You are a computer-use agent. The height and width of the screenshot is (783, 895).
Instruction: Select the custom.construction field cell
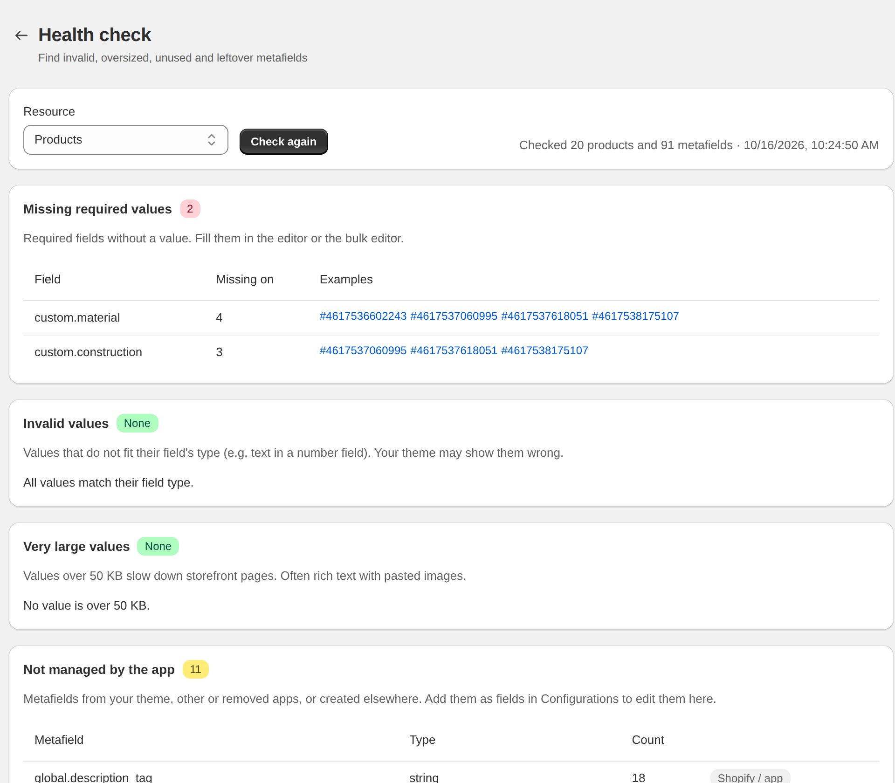pyautogui.click(x=88, y=352)
